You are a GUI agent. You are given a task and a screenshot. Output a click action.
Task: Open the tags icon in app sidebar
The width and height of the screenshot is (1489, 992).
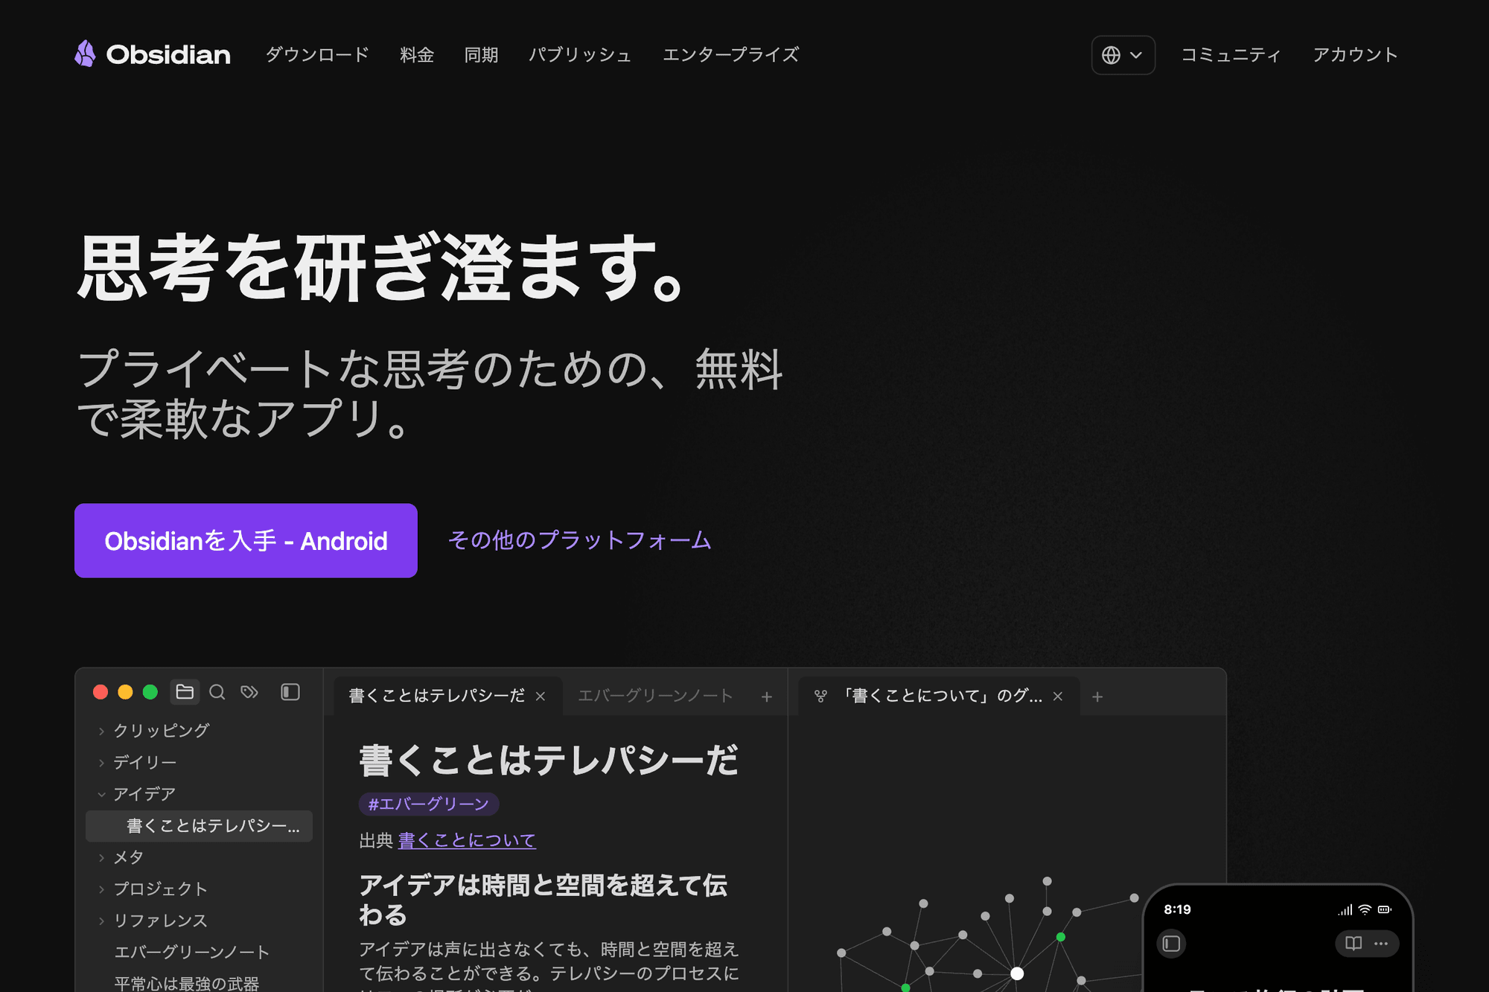pos(249,692)
